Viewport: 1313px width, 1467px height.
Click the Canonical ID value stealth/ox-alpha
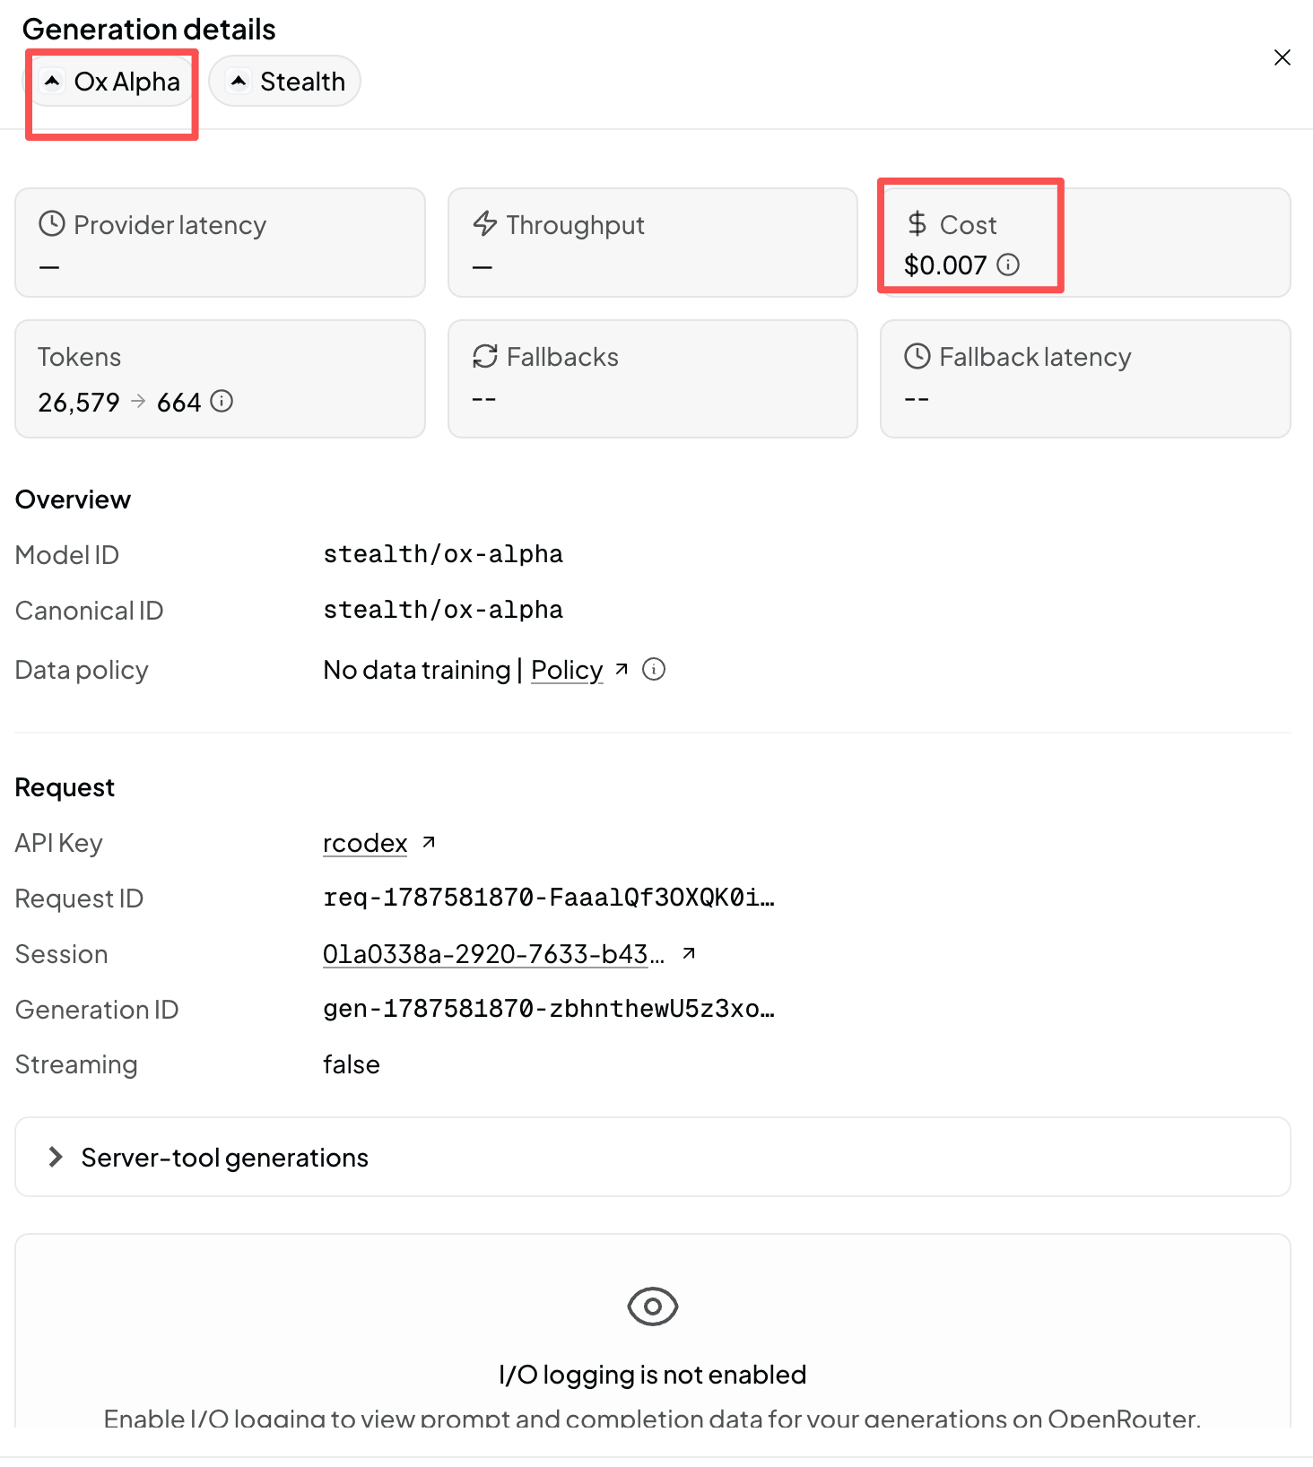(443, 610)
